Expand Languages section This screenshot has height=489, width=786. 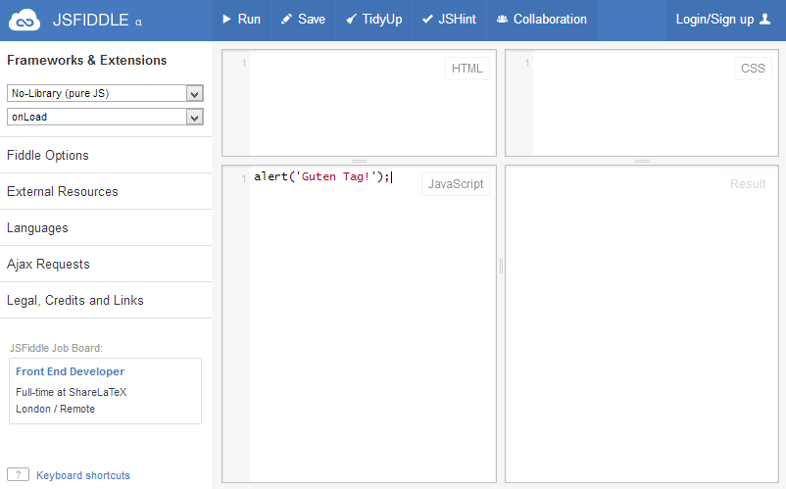point(106,227)
